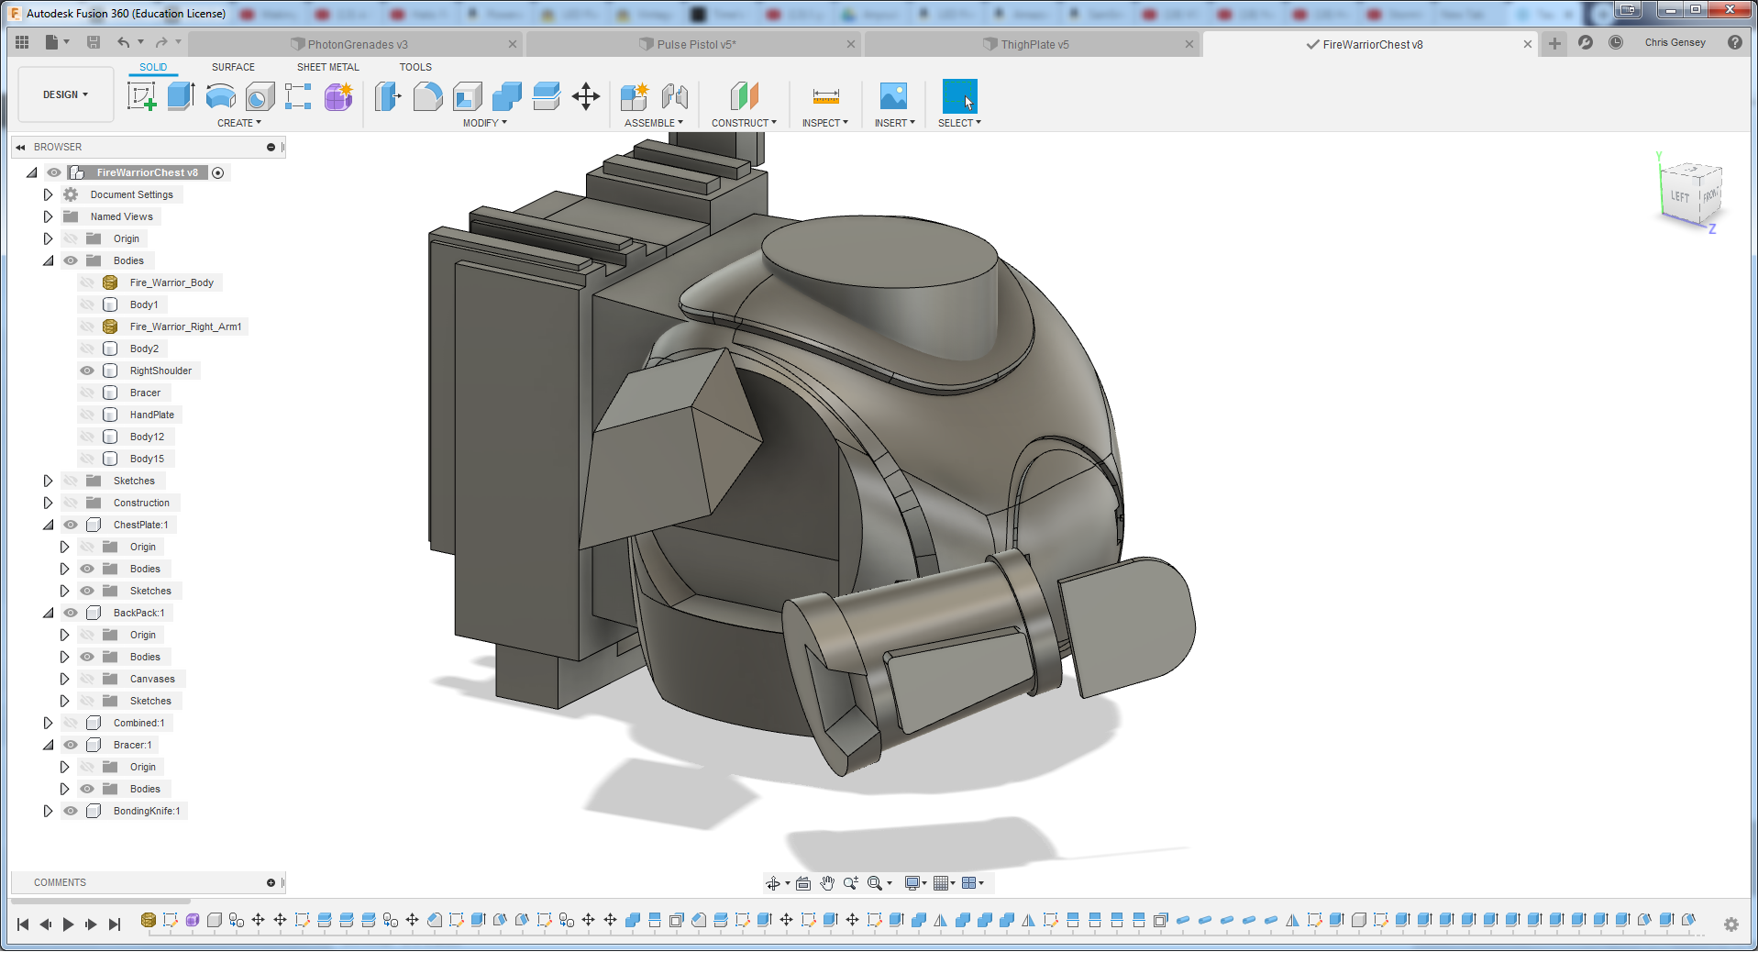
Task: Toggle visibility of BondingKnife:1 component
Action: click(x=71, y=811)
